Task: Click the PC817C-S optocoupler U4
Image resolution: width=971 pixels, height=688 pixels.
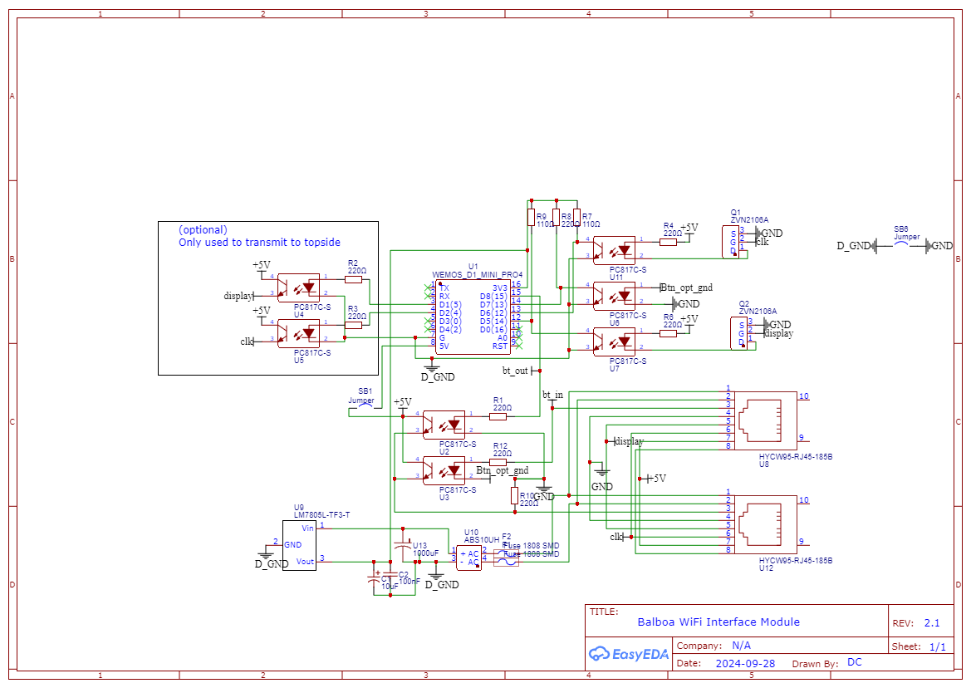Action: tap(298, 287)
